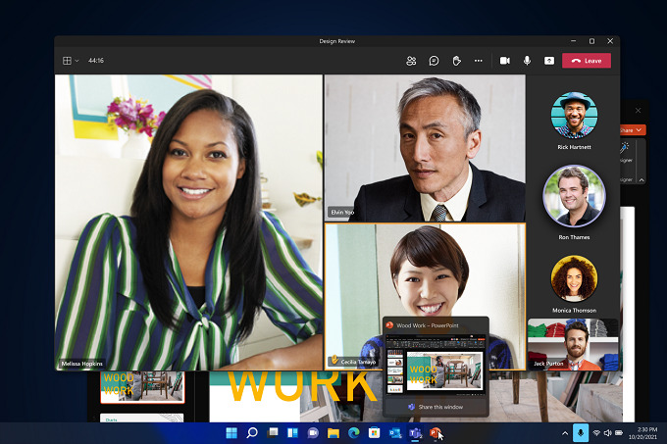This screenshot has height=444, width=667.
Task: Click the PowerPoint taskbar icon
Action: click(x=435, y=432)
